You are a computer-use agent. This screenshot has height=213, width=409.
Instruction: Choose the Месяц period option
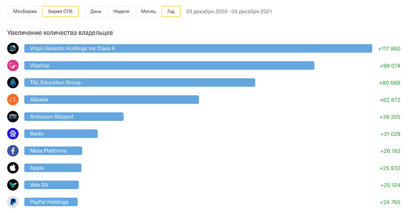click(x=148, y=11)
